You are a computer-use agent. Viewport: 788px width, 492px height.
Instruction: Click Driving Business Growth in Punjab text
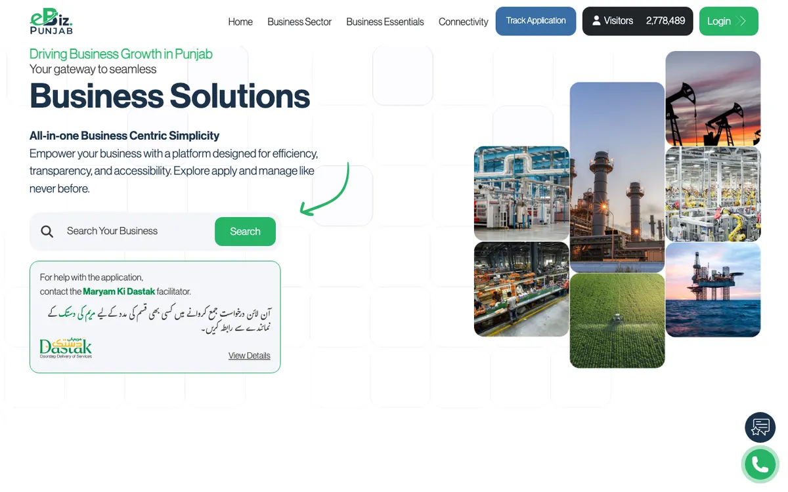pos(121,54)
